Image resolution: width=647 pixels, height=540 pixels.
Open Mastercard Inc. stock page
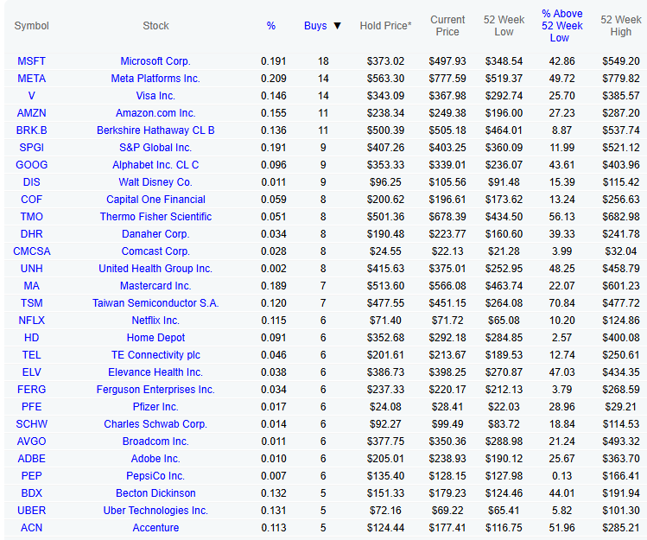click(155, 286)
